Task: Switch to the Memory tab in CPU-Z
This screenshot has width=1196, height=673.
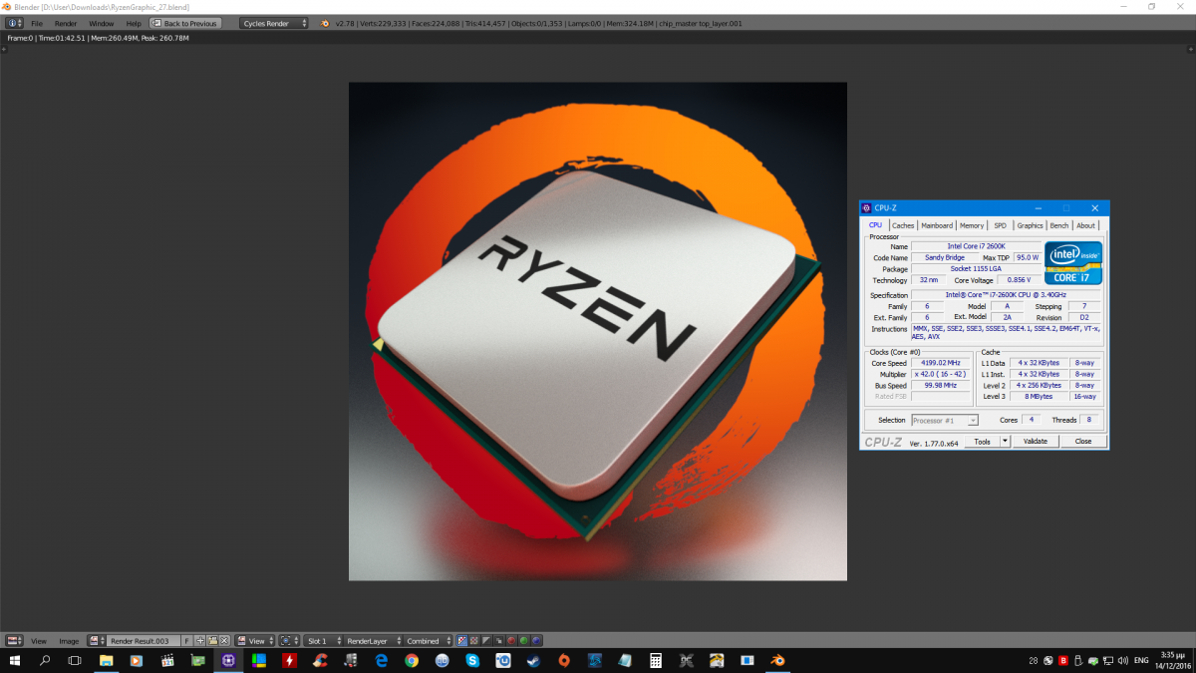Action: [x=972, y=225]
